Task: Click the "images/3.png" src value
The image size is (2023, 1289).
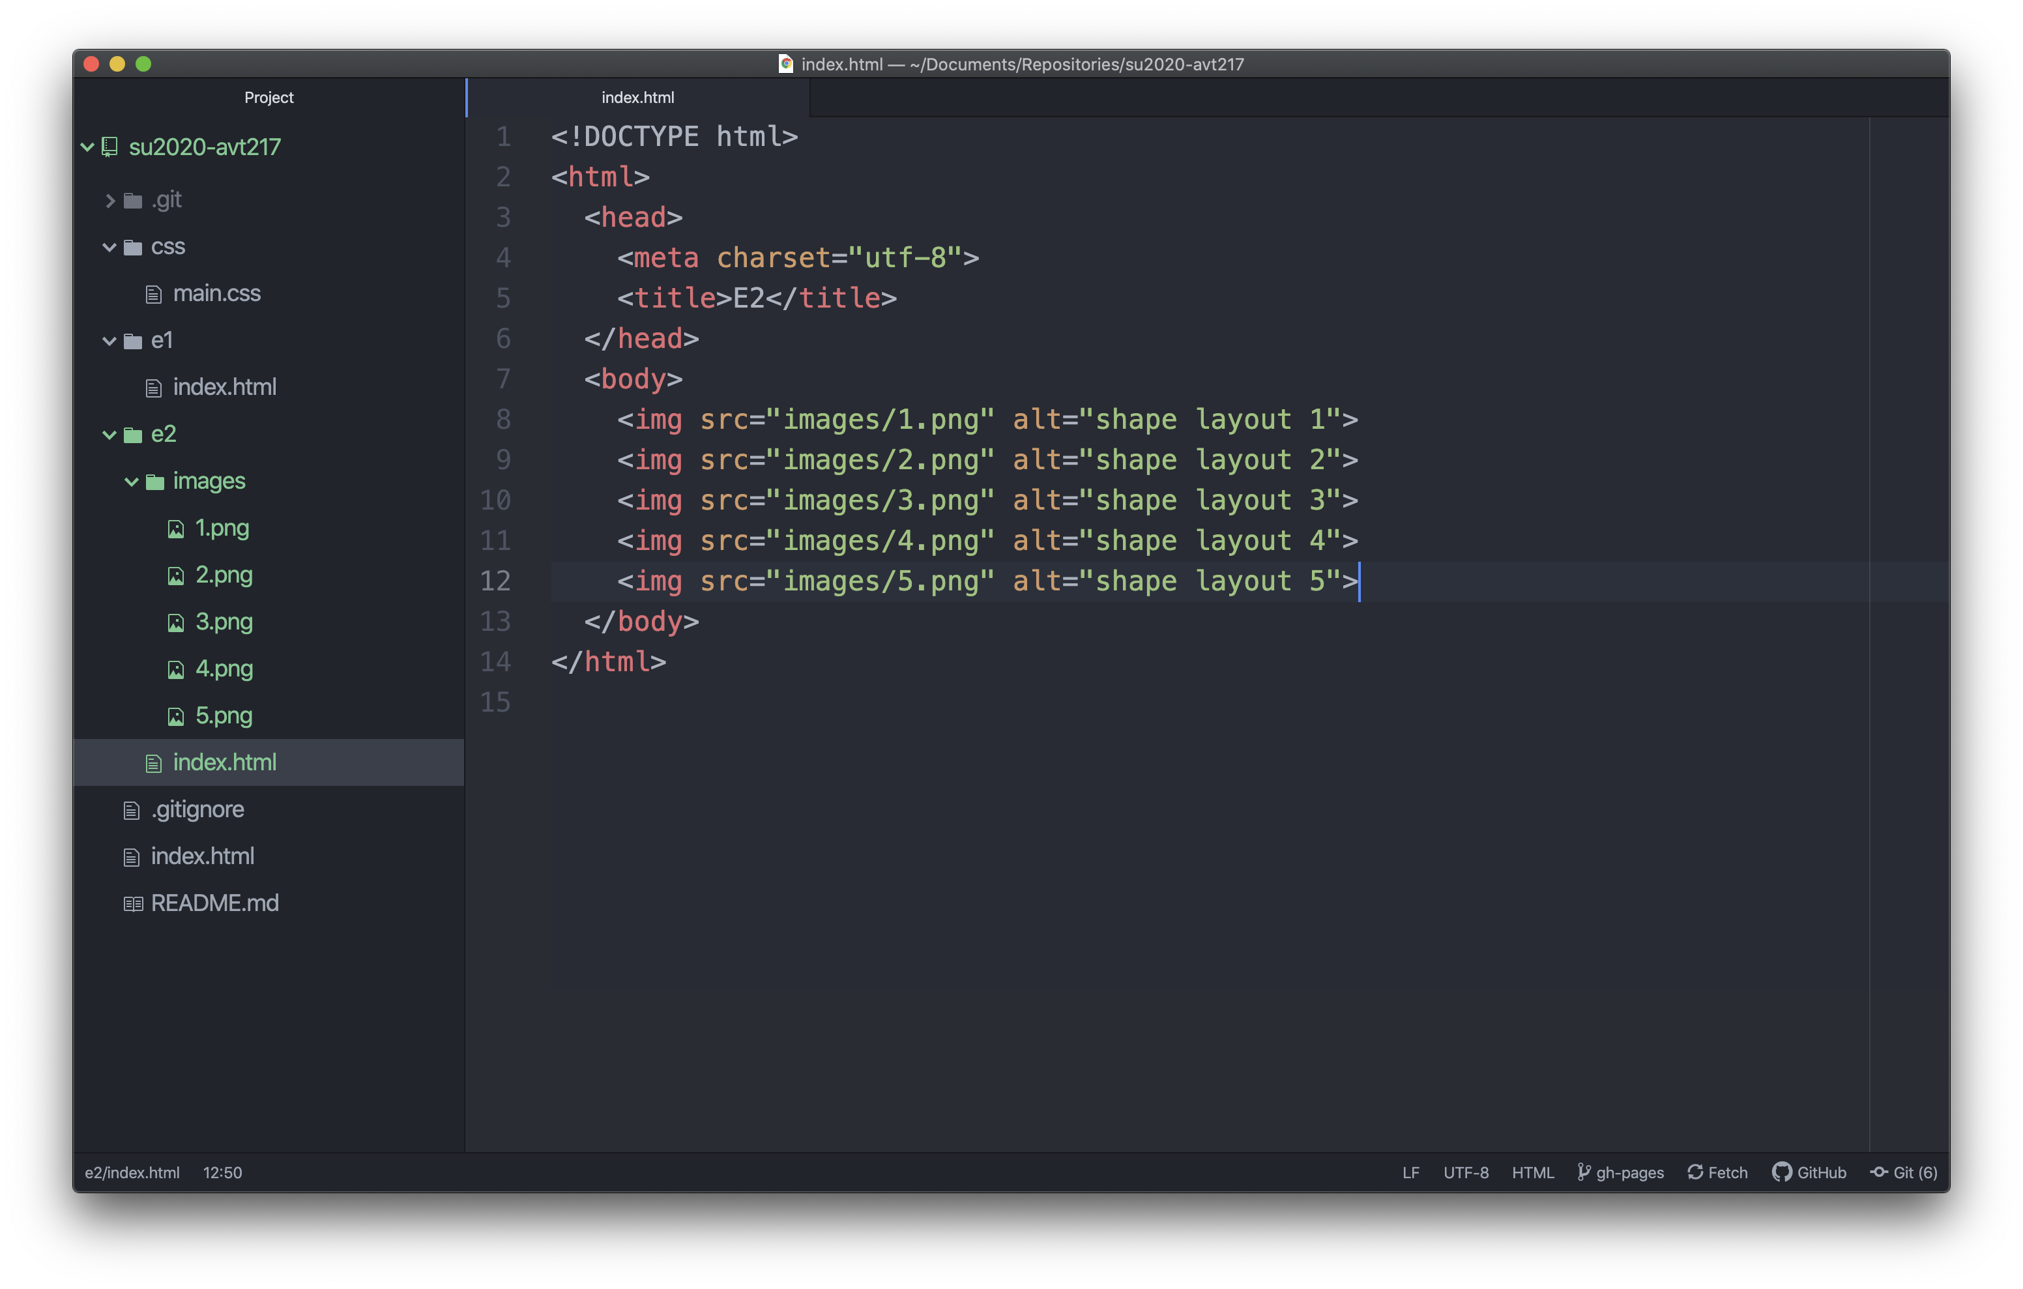Action: tap(890, 501)
